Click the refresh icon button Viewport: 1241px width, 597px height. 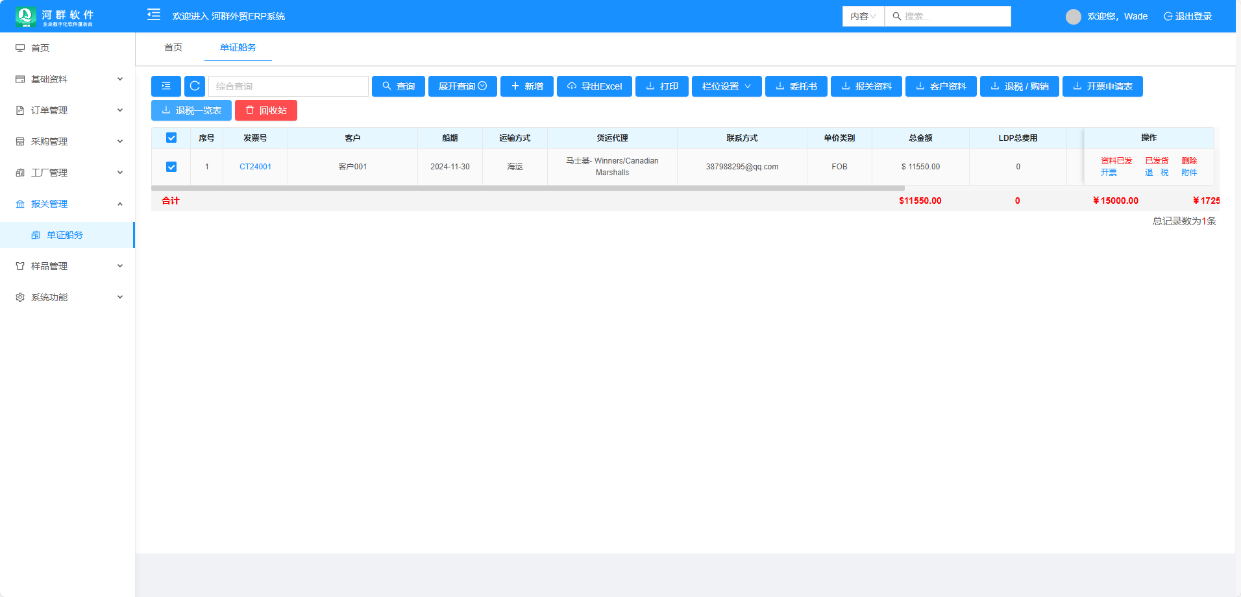click(195, 86)
